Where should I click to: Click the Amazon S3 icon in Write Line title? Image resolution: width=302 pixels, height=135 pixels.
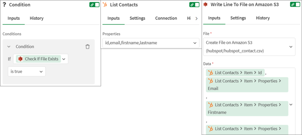(206, 5)
